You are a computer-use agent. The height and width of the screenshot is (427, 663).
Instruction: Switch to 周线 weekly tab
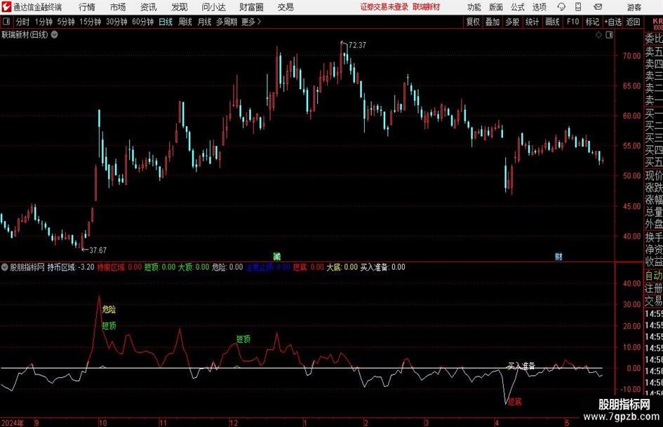[185, 22]
